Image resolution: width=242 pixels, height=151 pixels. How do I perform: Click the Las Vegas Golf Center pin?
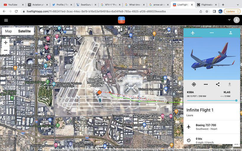coord(58,125)
